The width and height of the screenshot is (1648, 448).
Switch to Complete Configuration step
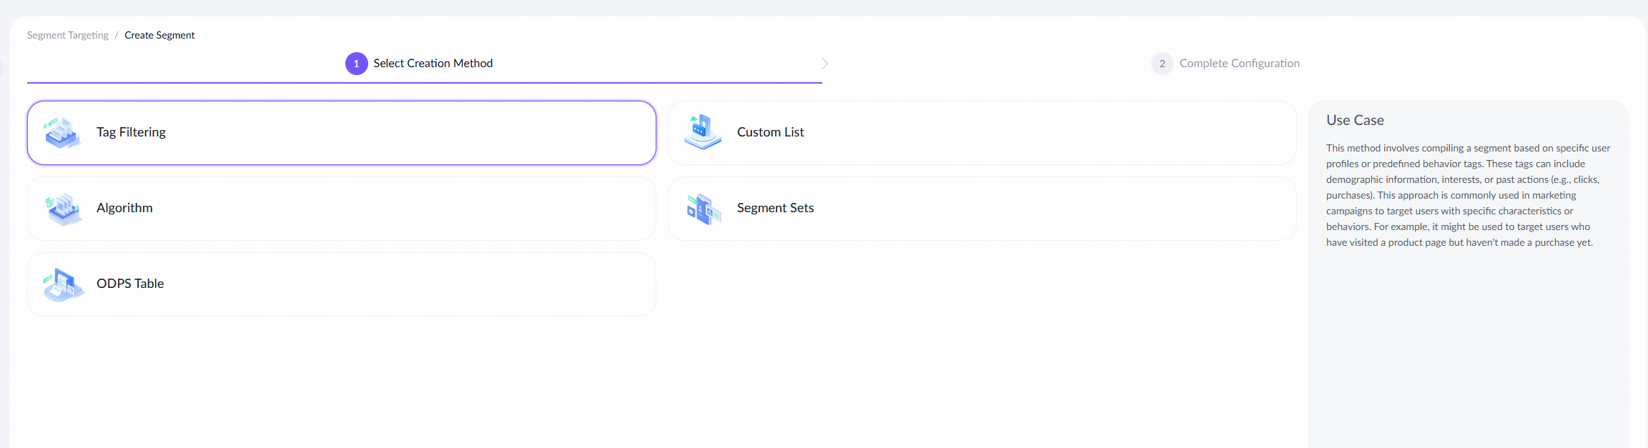[x=1239, y=64]
